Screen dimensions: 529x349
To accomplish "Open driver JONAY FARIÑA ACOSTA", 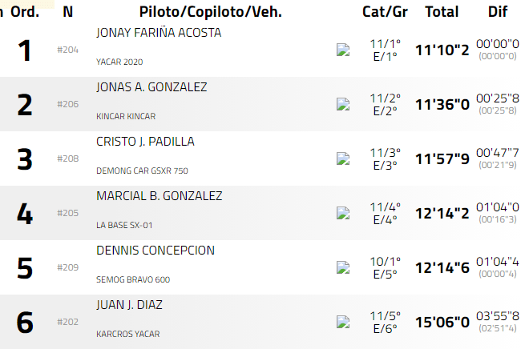I will (x=159, y=33).
